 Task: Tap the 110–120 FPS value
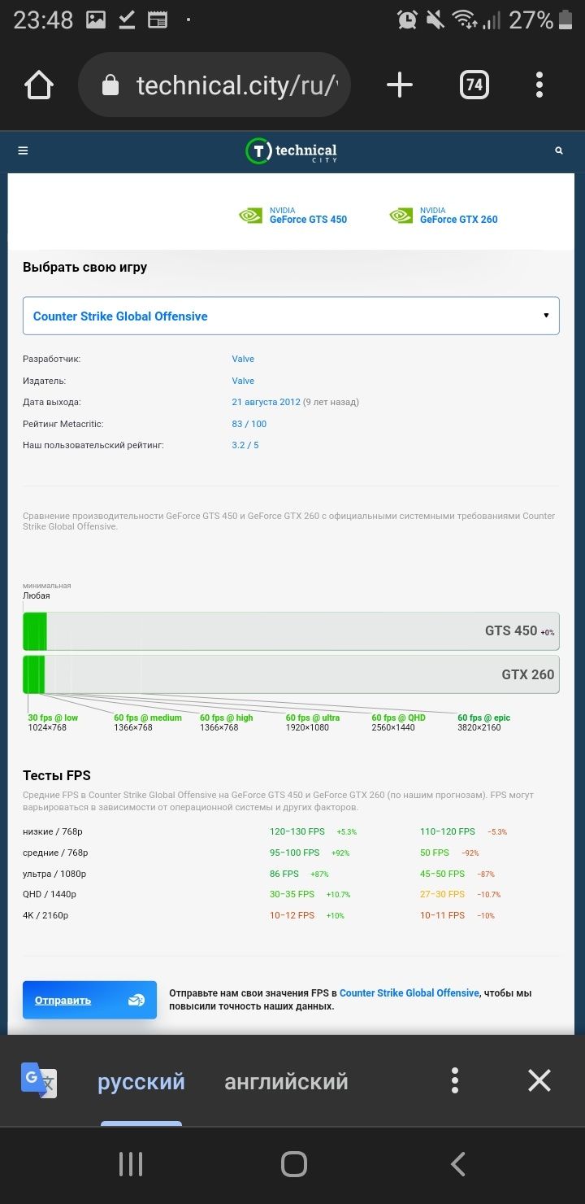[x=448, y=831]
